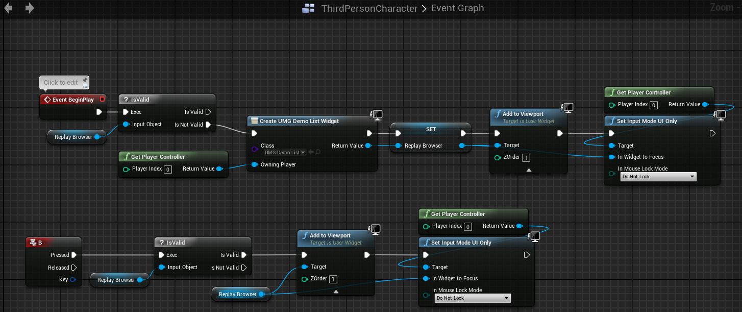
Task: Click the Owning Player input pin
Action: (x=254, y=164)
